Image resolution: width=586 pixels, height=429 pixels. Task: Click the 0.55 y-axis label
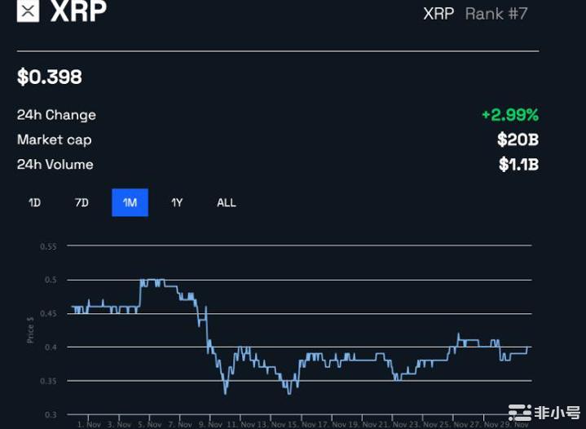(49, 246)
